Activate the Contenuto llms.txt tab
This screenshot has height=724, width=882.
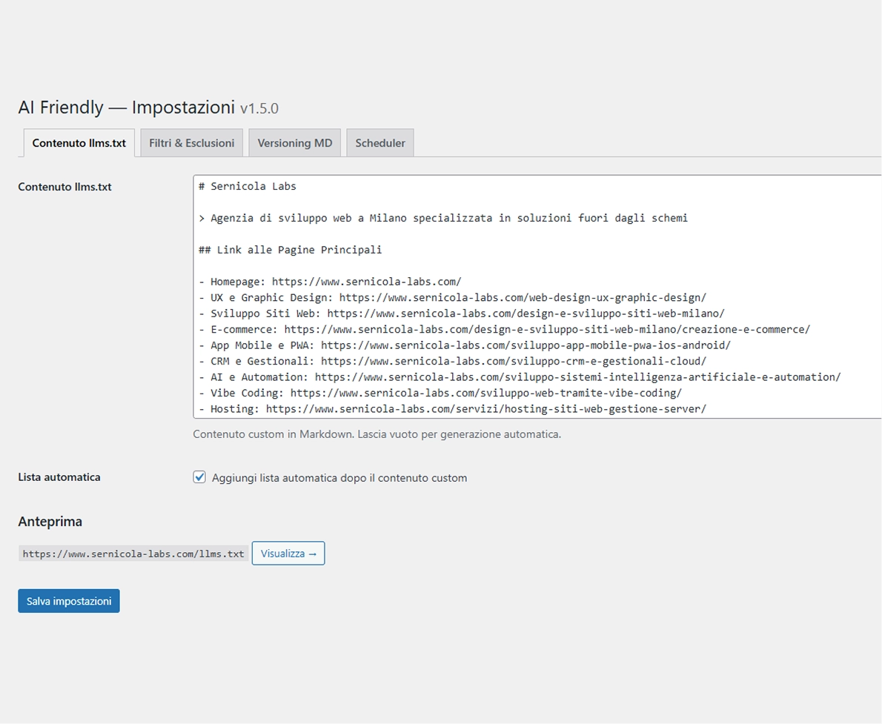(x=78, y=143)
